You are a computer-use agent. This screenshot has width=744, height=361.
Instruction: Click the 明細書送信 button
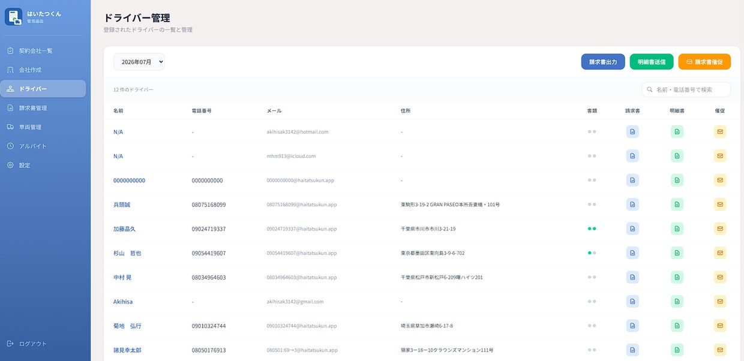[652, 62]
